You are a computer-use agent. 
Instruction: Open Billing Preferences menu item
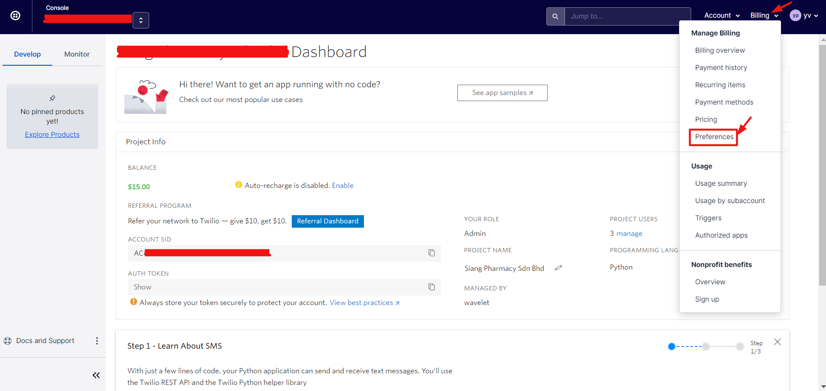pyautogui.click(x=714, y=137)
